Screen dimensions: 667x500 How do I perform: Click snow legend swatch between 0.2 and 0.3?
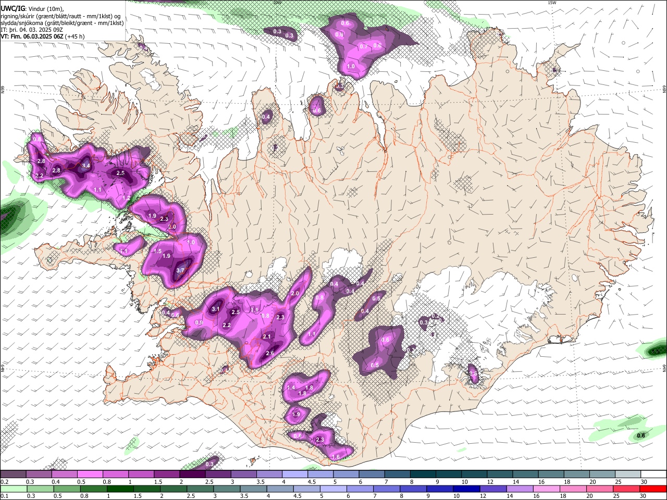pos(13,474)
